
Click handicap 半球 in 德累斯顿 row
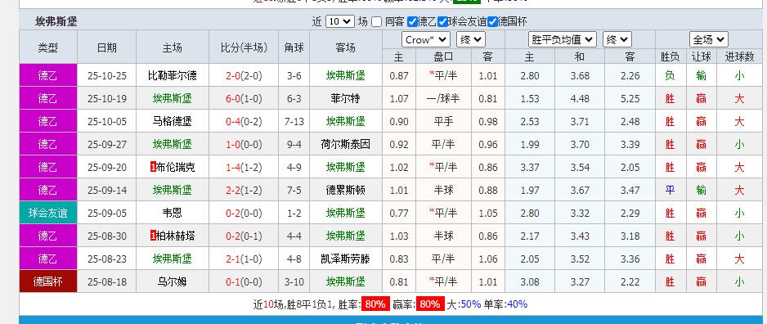coord(443,190)
